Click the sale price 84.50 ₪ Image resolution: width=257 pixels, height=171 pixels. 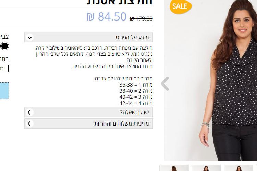coord(107,16)
